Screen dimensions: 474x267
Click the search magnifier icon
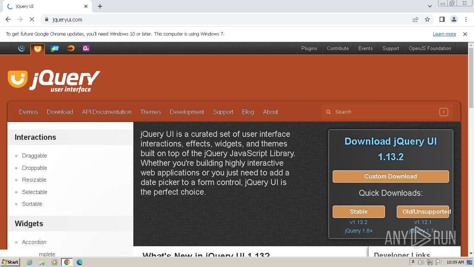[x=328, y=112]
